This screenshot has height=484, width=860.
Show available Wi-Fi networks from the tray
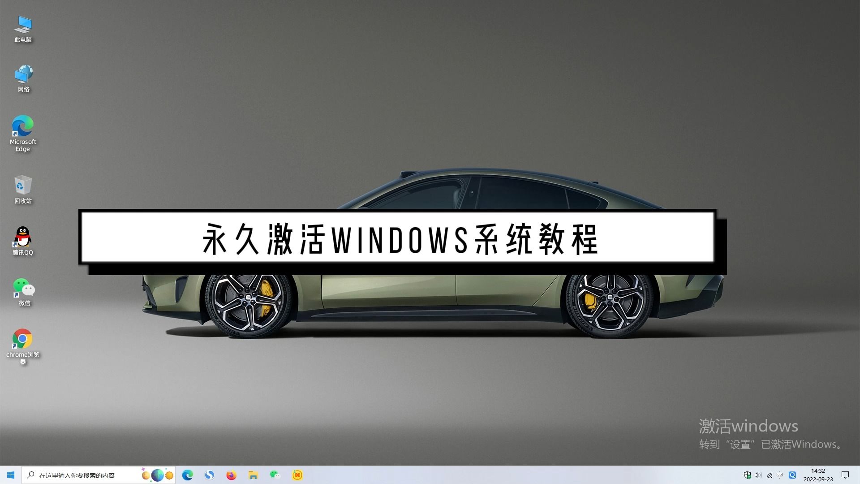770,475
